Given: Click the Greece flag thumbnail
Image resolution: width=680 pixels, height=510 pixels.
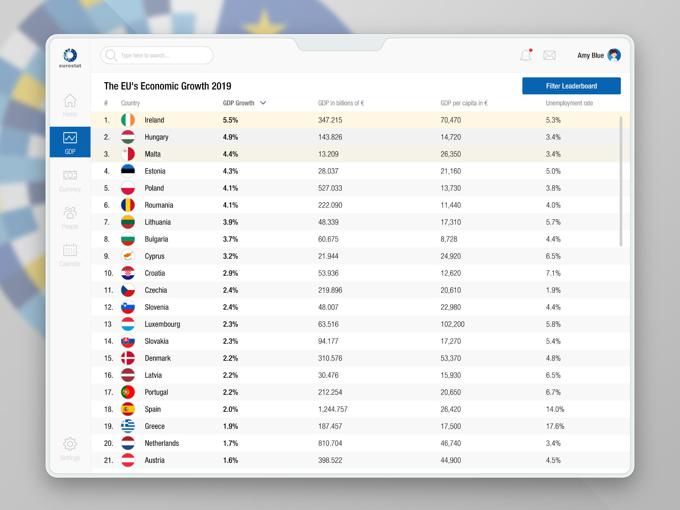Looking at the screenshot, I should pos(128,426).
